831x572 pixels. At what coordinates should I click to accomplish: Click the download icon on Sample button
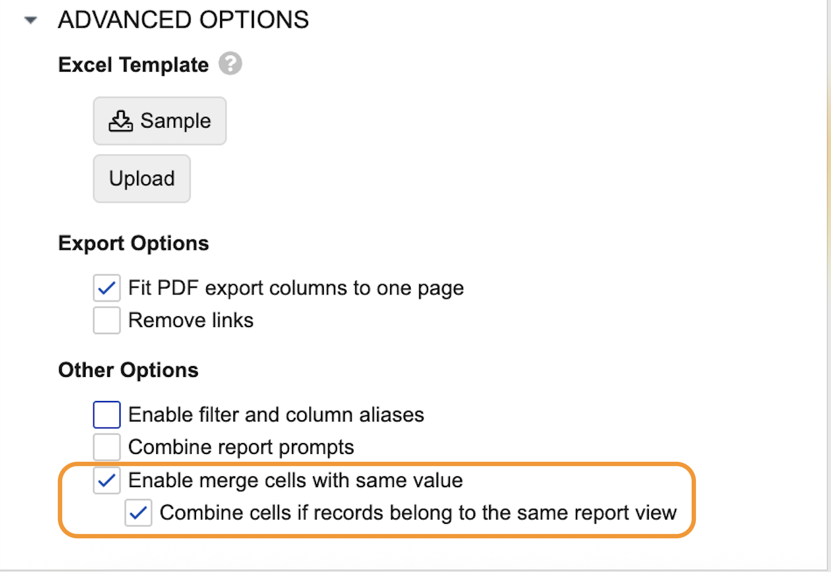(121, 121)
